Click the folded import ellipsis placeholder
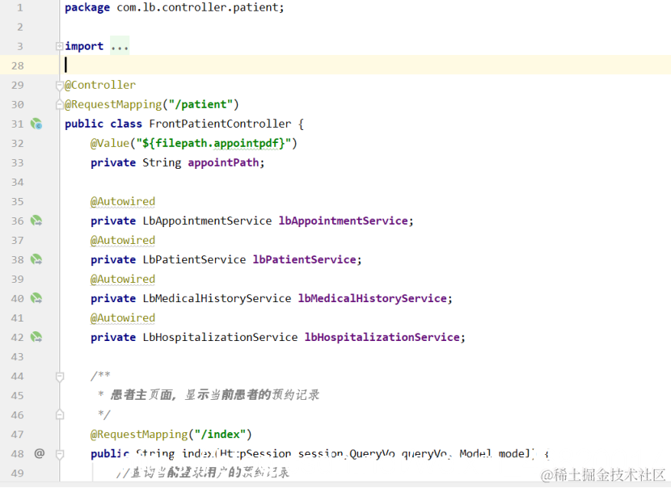 120,46
